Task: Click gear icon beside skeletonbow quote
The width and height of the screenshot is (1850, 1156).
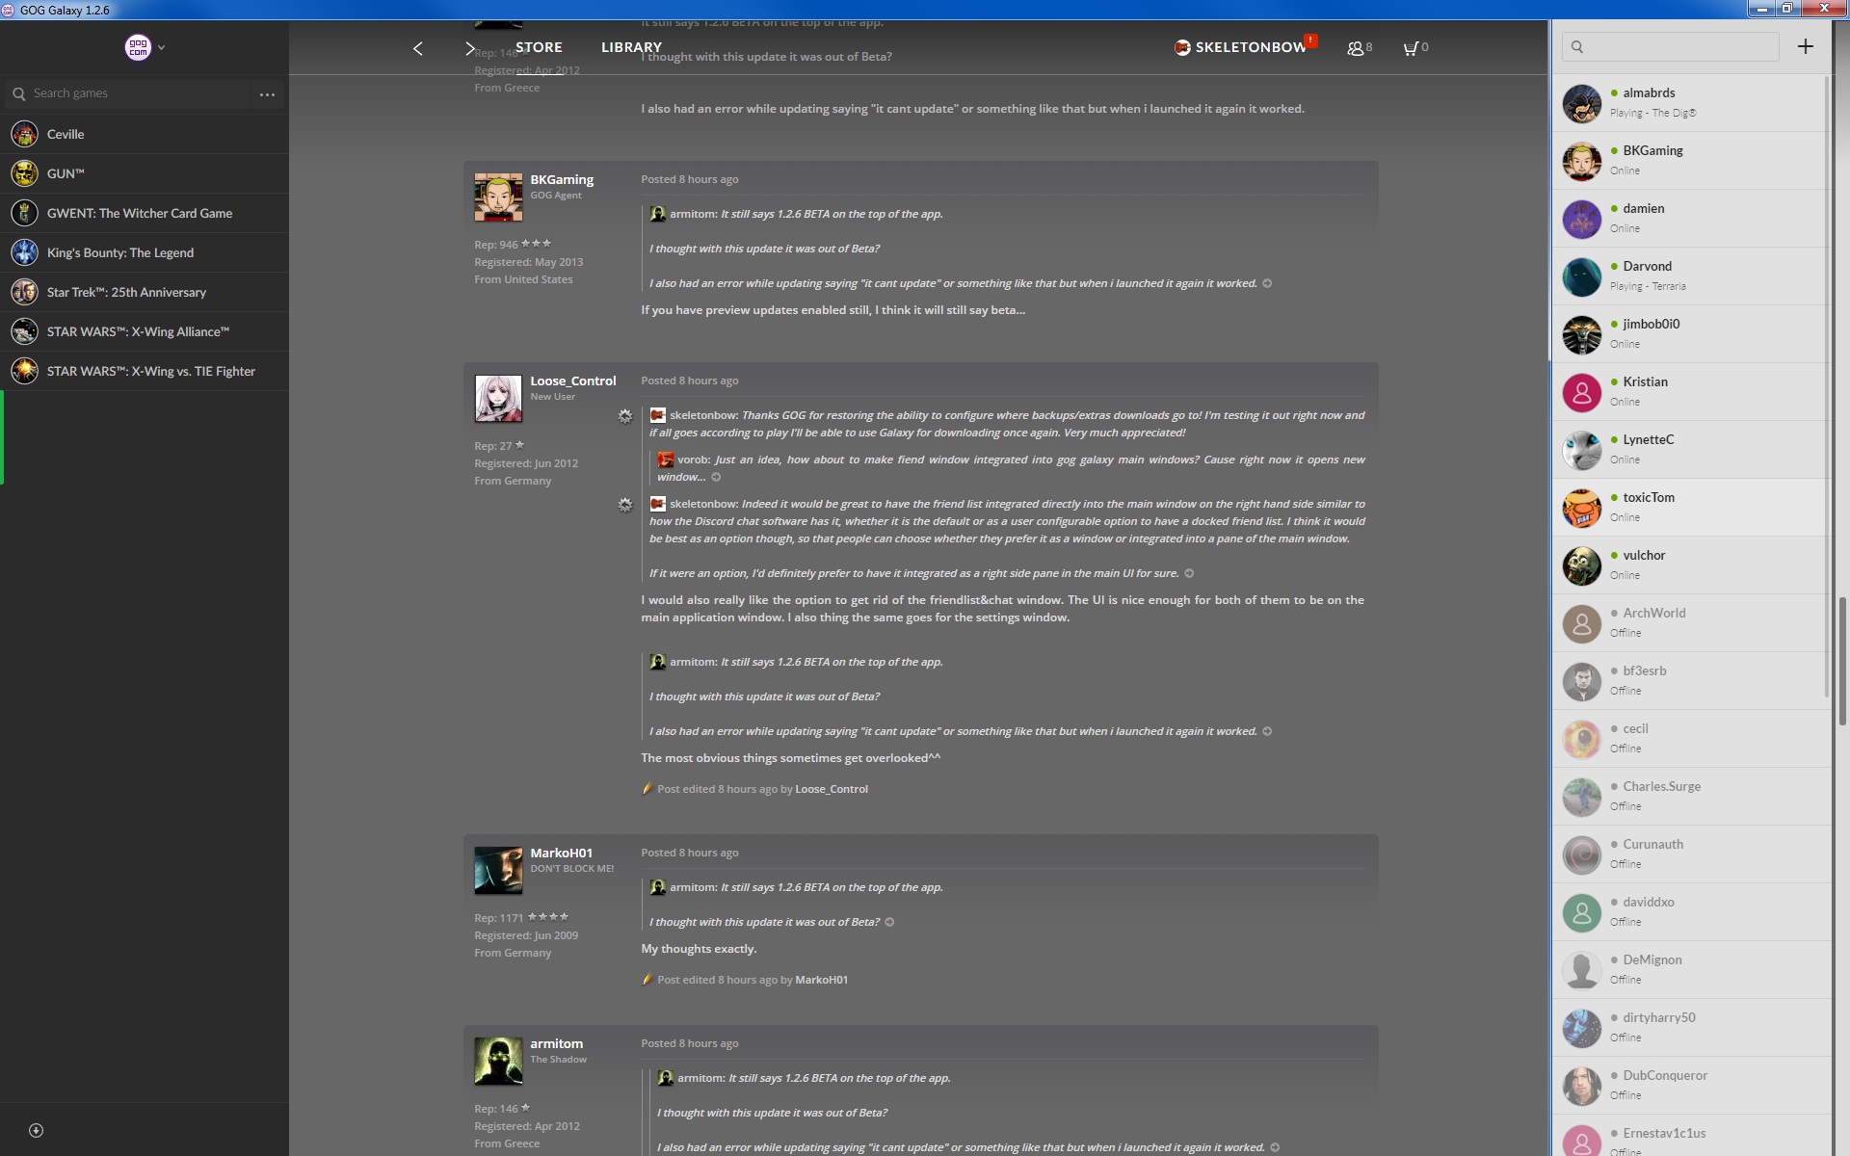Action: click(625, 416)
